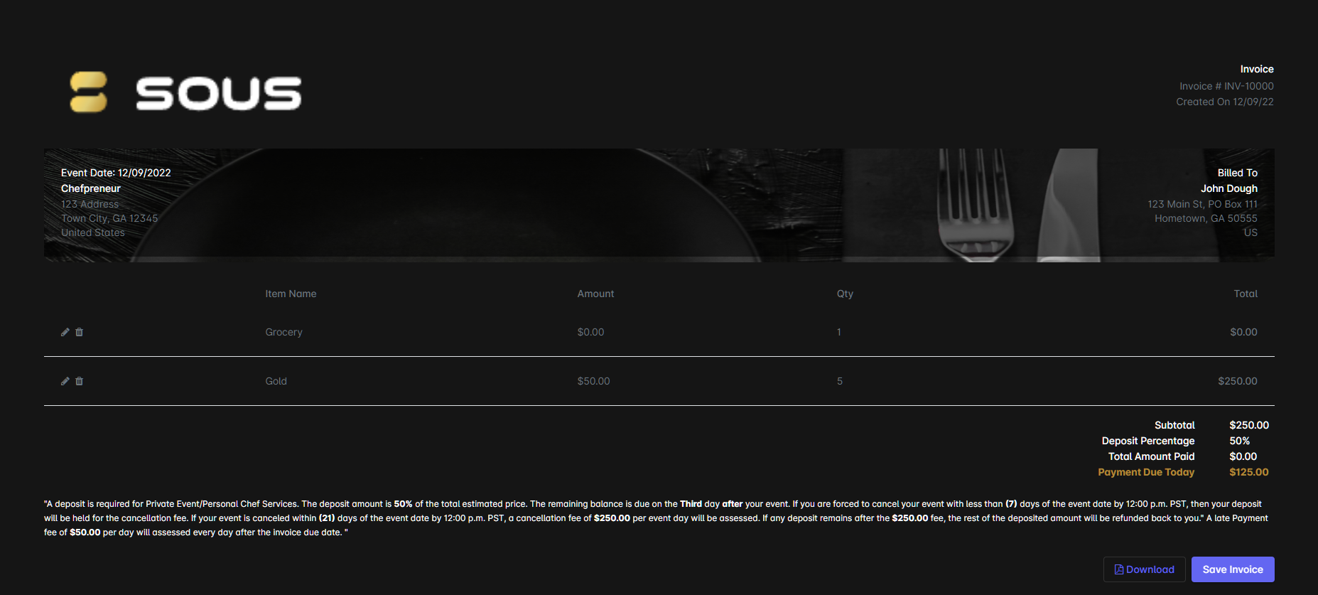
Task: Select the Gold item name
Action: tap(276, 381)
